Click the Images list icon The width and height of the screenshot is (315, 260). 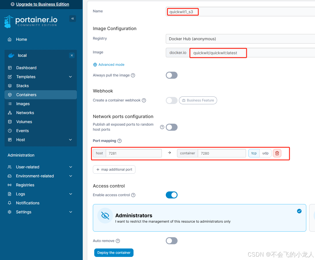[10, 104]
